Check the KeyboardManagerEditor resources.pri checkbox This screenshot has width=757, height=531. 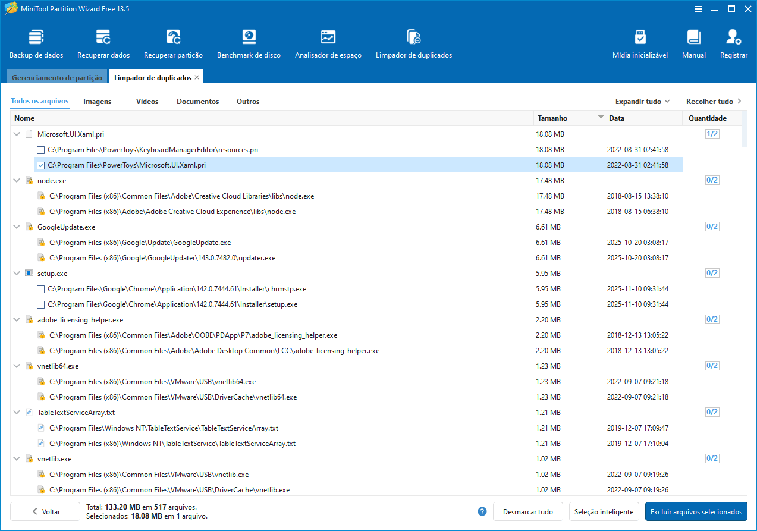point(41,150)
